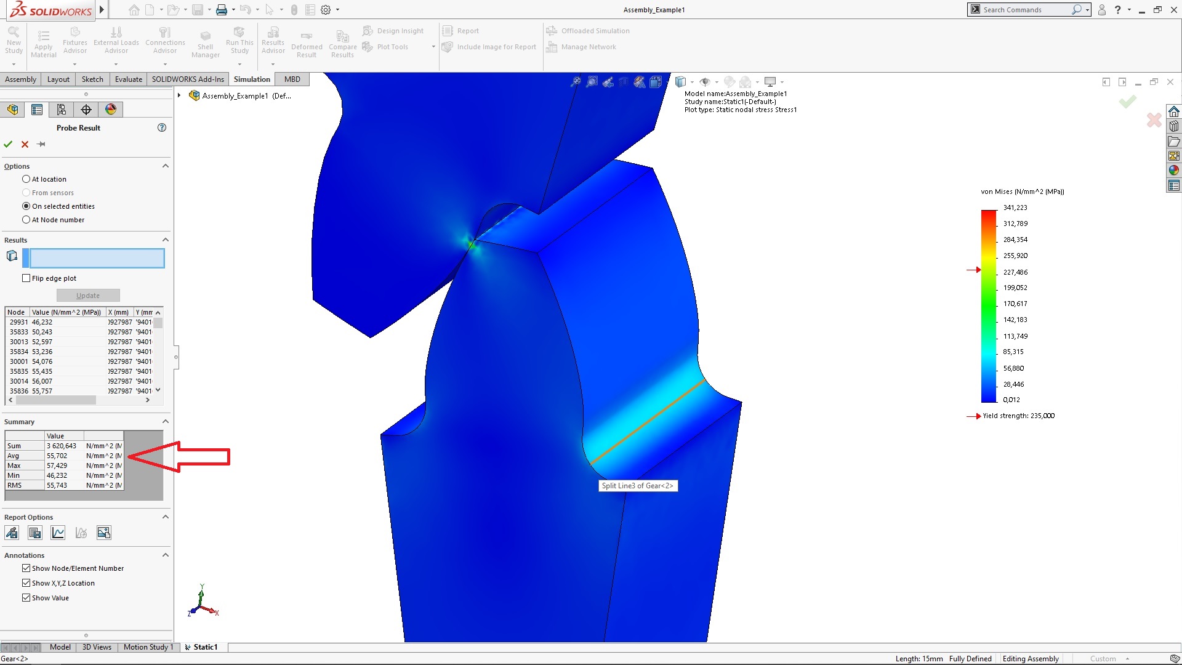1182x665 pixels.
Task: Open the ConfigurationManager panel icon
Action: (x=62, y=110)
